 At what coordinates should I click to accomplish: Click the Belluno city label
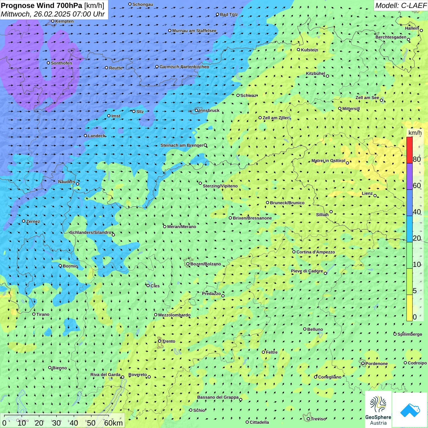[315, 329]
